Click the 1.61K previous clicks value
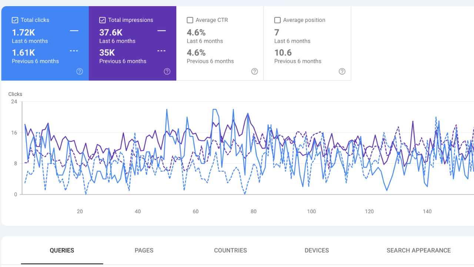 click(23, 53)
